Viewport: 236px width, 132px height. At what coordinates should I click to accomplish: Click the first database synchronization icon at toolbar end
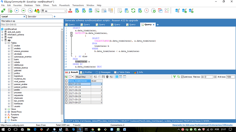178,11
